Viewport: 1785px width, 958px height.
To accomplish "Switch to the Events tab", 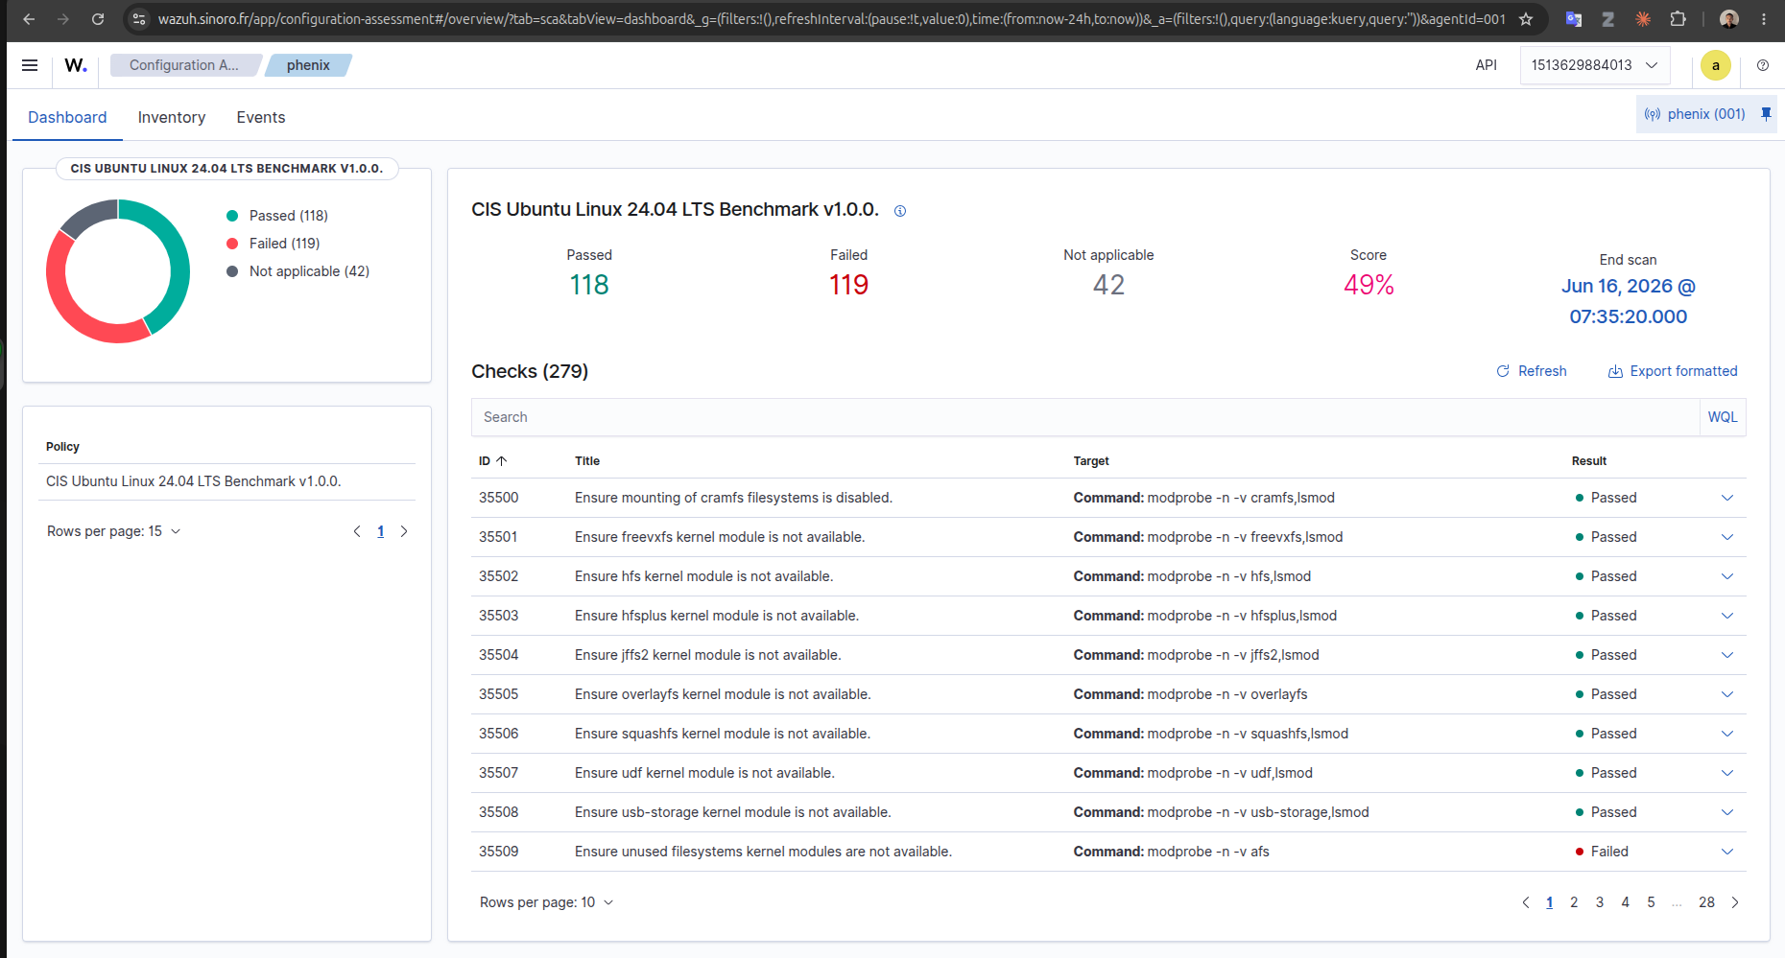I will point(261,117).
